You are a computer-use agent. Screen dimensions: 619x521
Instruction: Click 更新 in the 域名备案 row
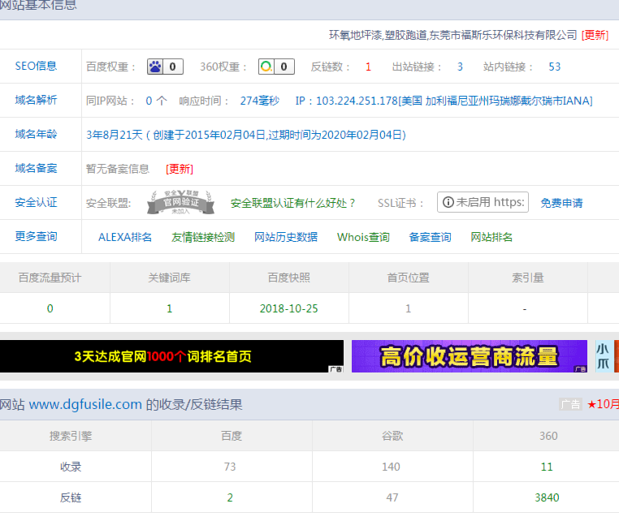[180, 169]
